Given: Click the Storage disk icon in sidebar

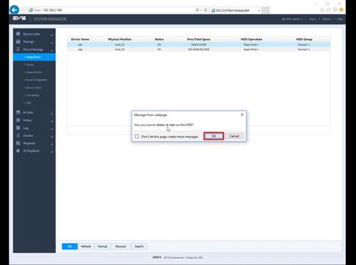Looking at the screenshot, I should pyautogui.click(x=19, y=41).
